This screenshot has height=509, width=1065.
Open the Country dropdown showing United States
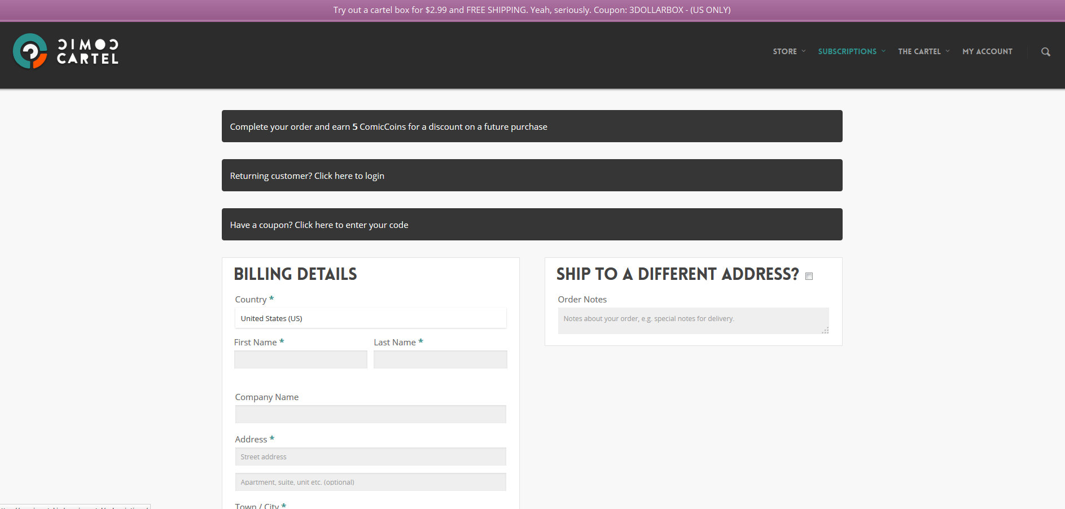370,318
